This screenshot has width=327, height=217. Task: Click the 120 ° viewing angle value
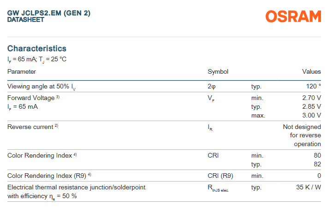coord(313,86)
